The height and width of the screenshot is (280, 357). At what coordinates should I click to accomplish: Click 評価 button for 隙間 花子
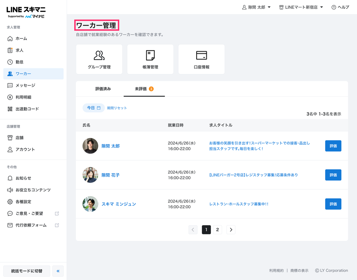coord(333,175)
